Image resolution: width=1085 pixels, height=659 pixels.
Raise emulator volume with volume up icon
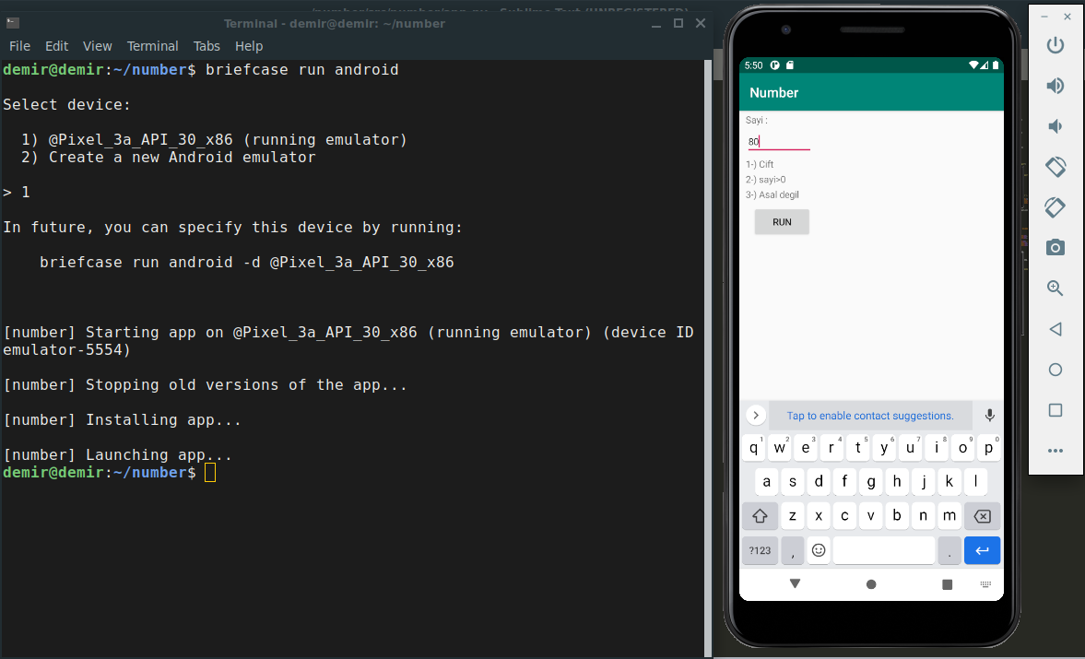click(x=1056, y=86)
